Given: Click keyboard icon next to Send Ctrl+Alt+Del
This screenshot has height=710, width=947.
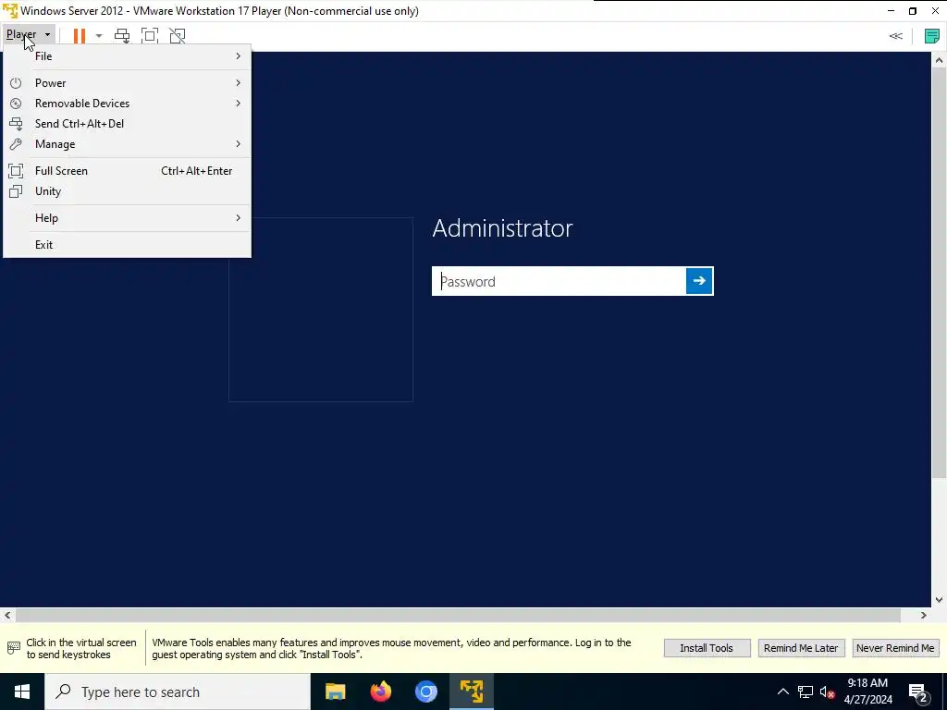Looking at the screenshot, I should coord(16,124).
